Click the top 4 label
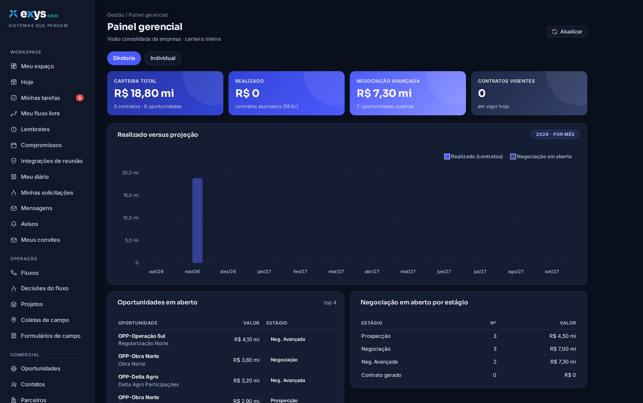This screenshot has height=403, width=643. click(x=330, y=303)
